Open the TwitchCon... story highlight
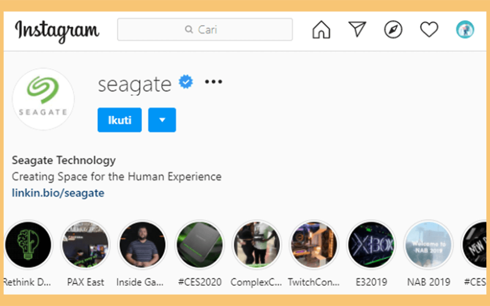This screenshot has width=490, height=306. [314, 244]
